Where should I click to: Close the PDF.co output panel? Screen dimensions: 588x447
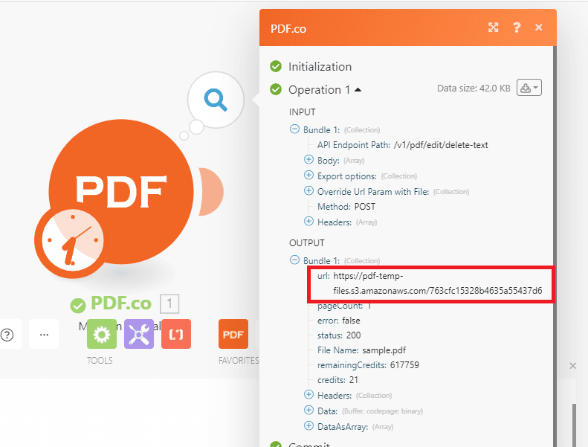[x=539, y=28]
